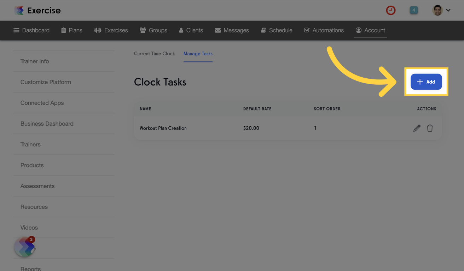Navigate to Groups

click(153, 30)
